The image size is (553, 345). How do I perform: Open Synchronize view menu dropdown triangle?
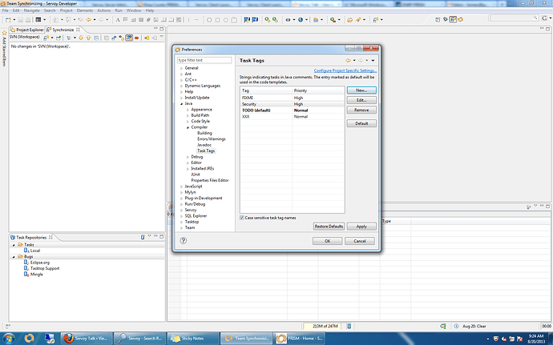[x=162, y=37]
